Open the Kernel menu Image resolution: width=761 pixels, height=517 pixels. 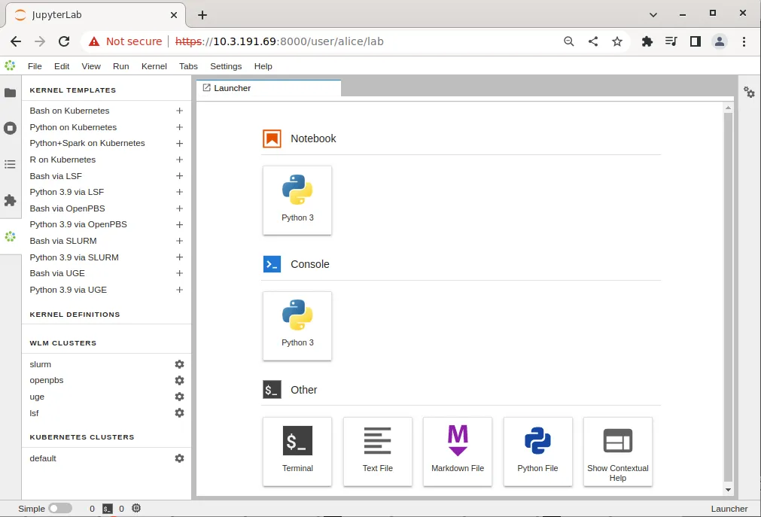pos(154,66)
